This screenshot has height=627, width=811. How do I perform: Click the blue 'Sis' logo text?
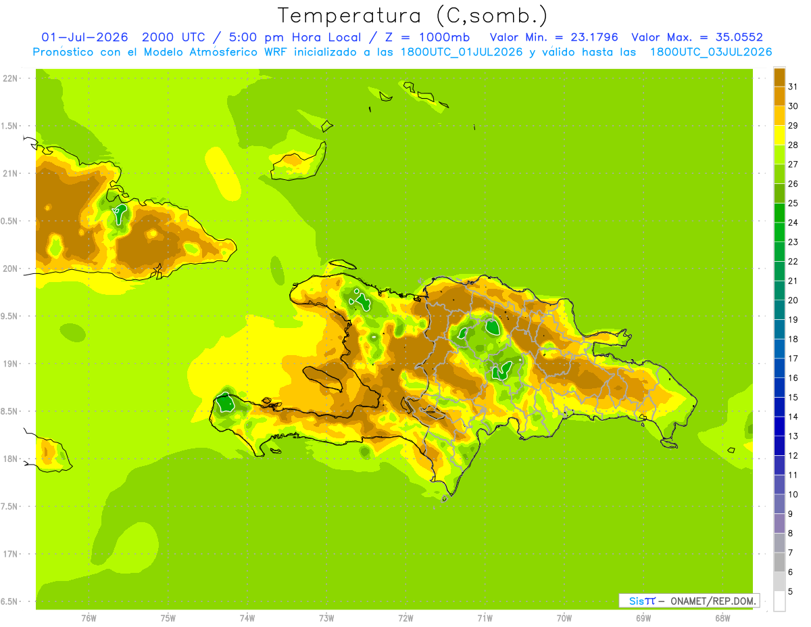(x=636, y=601)
